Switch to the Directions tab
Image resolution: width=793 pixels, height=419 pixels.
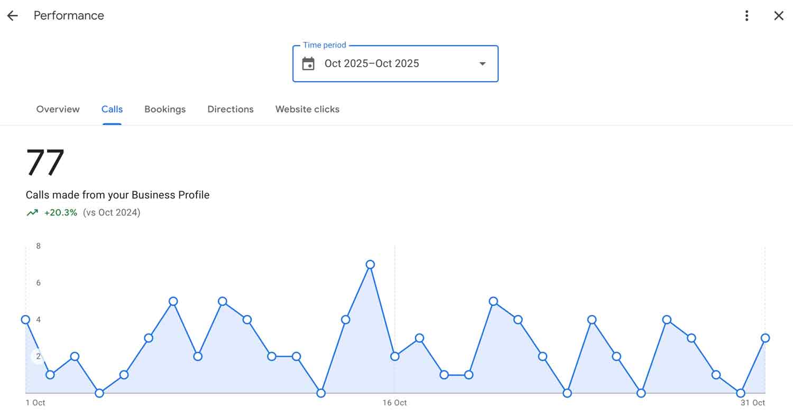tap(230, 109)
